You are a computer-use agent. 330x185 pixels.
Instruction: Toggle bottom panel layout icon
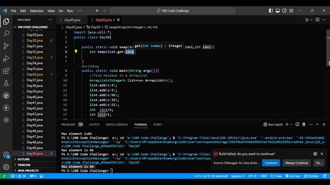(x=277, y=11)
